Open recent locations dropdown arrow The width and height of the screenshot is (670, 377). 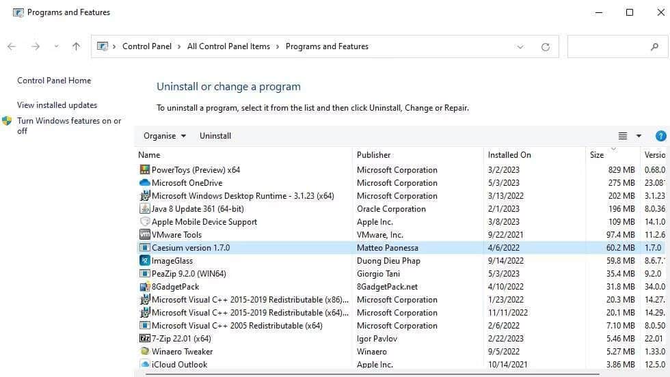[x=56, y=46]
